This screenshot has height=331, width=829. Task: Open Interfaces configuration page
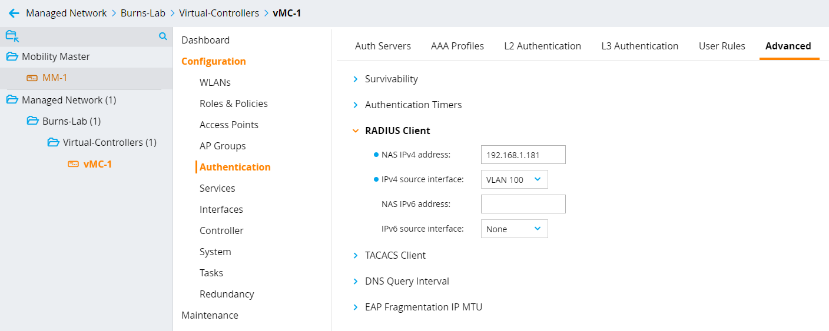tap(221, 209)
